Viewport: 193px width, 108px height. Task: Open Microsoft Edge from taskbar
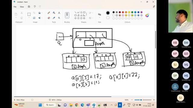(82, 105)
